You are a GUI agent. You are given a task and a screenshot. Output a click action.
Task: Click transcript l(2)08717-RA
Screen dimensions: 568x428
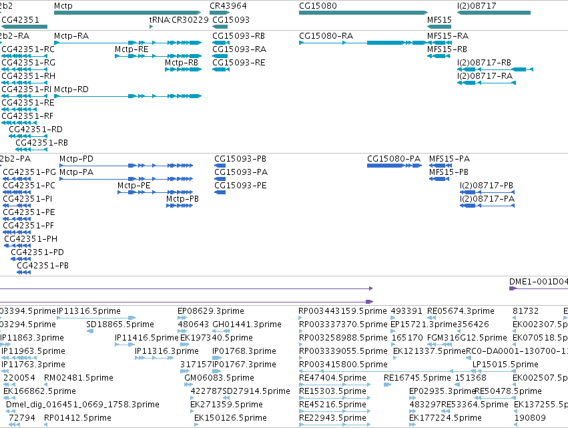click(x=485, y=76)
